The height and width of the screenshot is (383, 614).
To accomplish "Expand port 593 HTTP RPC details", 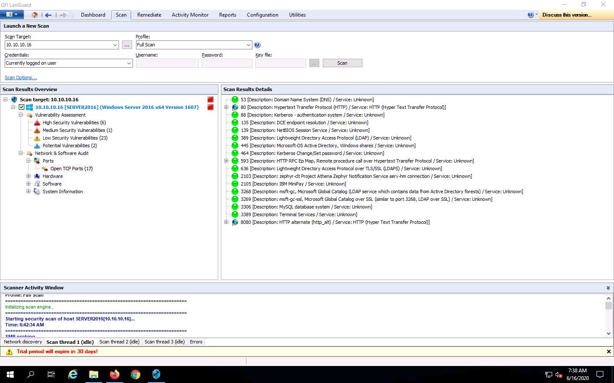I will (x=226, y=161).
